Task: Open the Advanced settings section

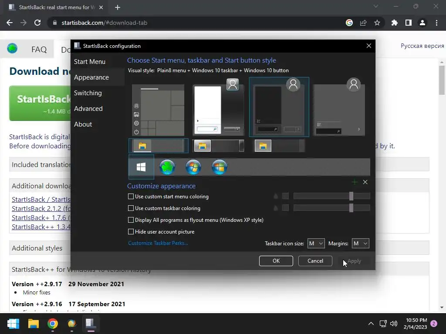Action: point(88,108)
